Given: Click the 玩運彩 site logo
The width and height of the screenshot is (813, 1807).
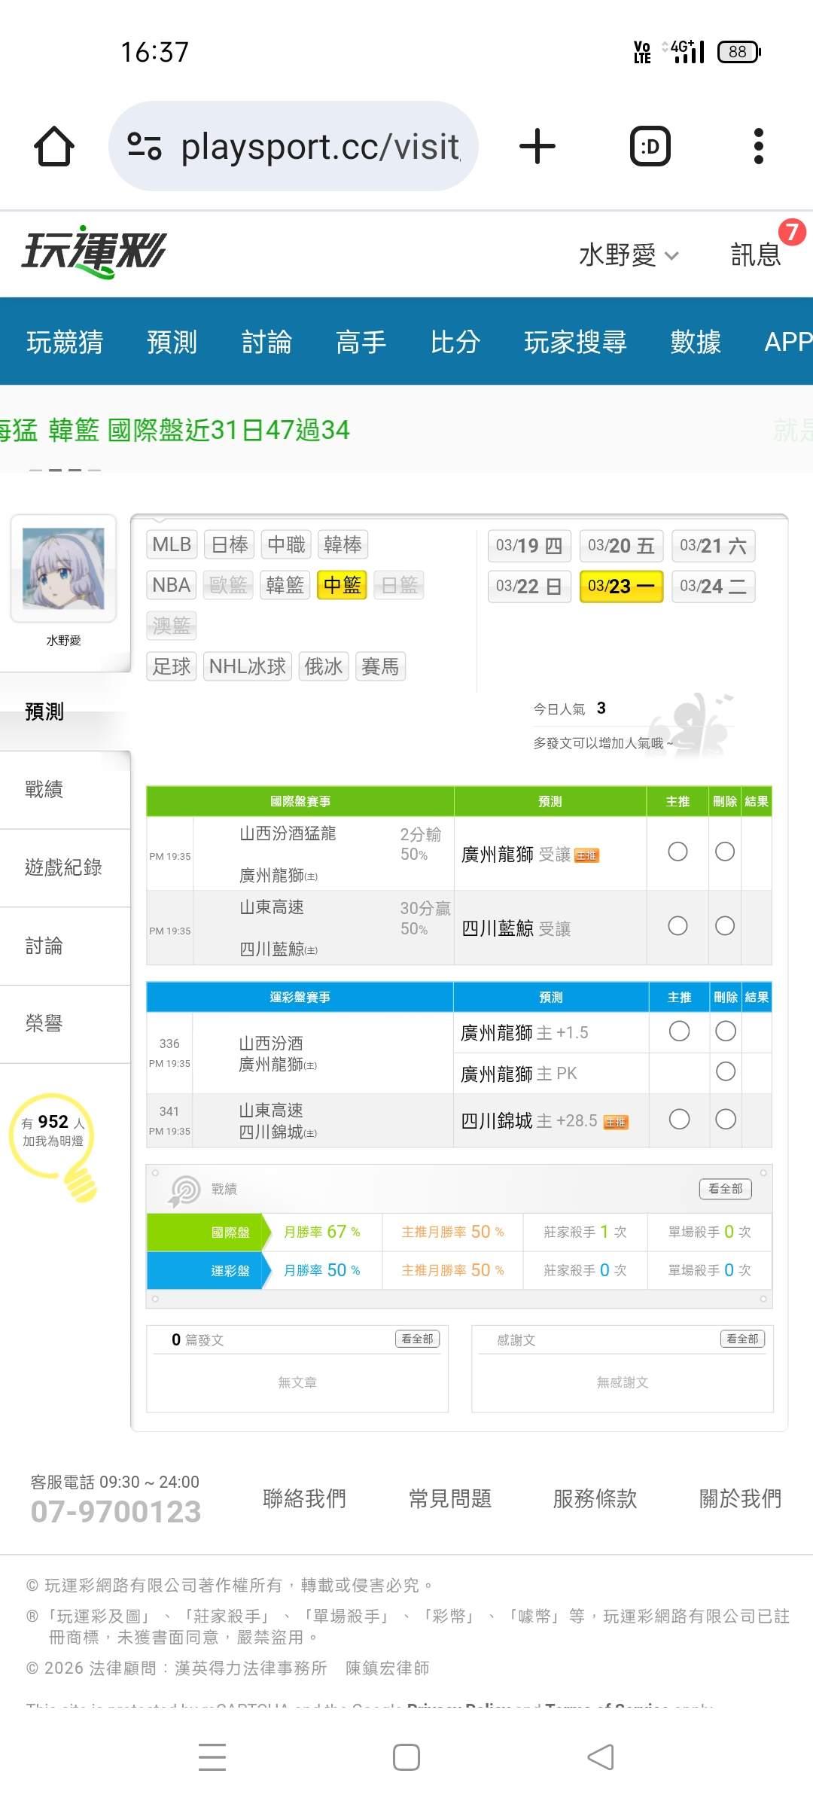Looking at the screenshot, I should click(94, 252).
